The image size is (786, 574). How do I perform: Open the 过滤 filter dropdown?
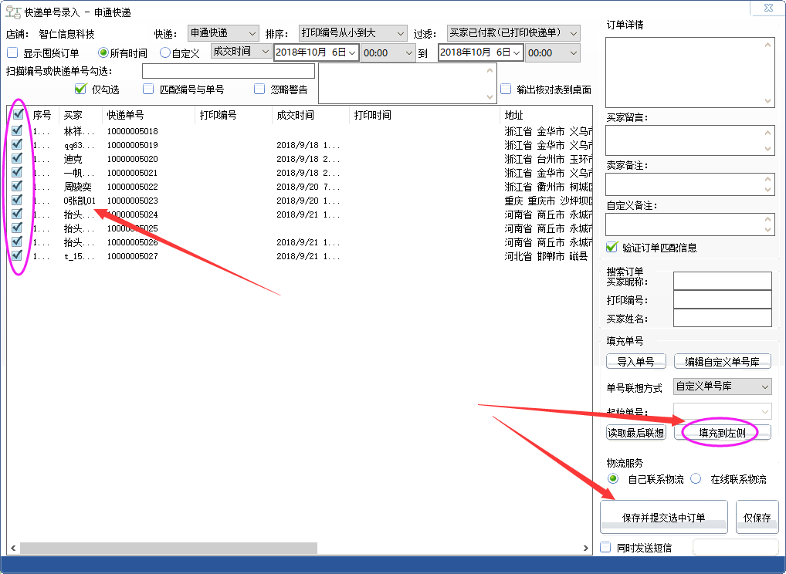click(x=514, y=33)
